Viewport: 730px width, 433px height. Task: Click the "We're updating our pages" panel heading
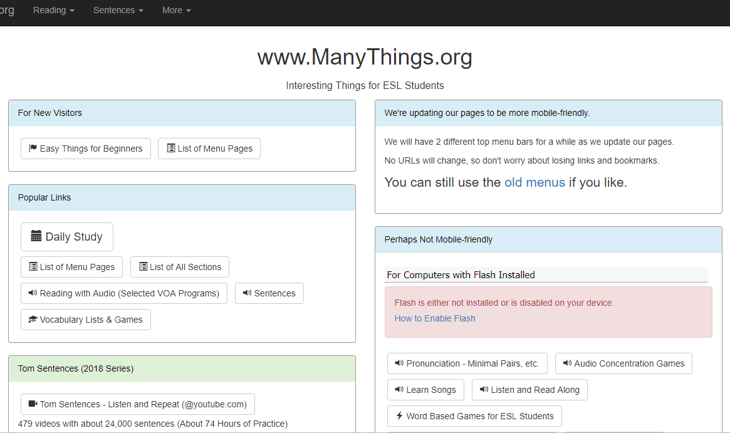487,113
